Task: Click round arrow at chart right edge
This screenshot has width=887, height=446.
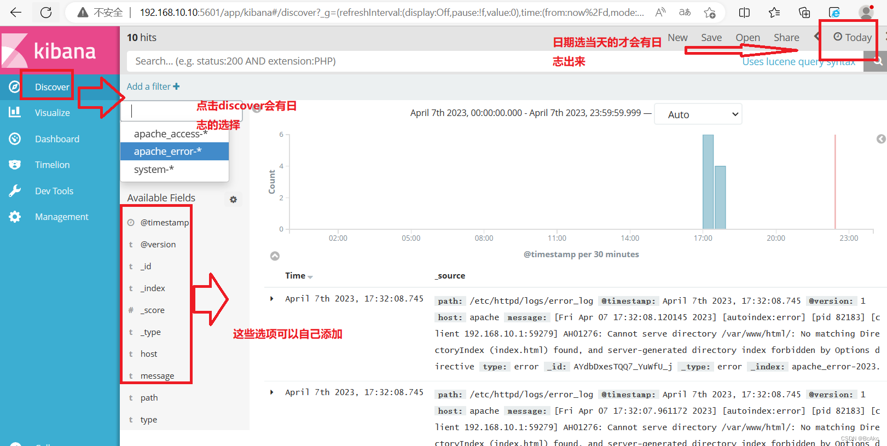Action: (x=881, y=139)
